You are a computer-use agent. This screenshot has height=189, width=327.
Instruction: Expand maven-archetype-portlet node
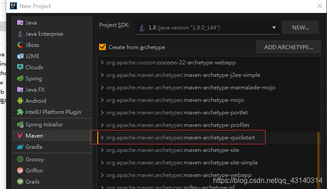(102, 113)
